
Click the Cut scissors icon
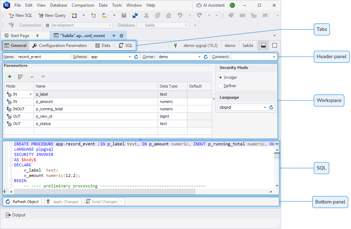(x=146, y=15)
